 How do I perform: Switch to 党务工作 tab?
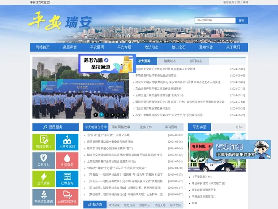[x=146, y=127]
